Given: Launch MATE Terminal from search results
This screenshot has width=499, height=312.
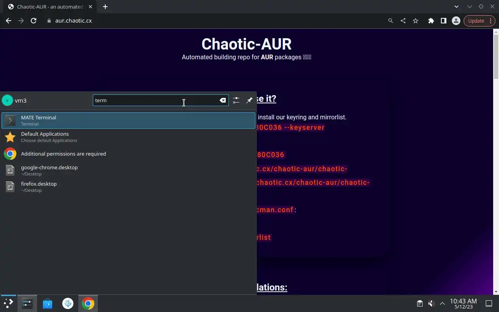Looking at the screenshot, I should pyautogui.click(x=128, y=121).
